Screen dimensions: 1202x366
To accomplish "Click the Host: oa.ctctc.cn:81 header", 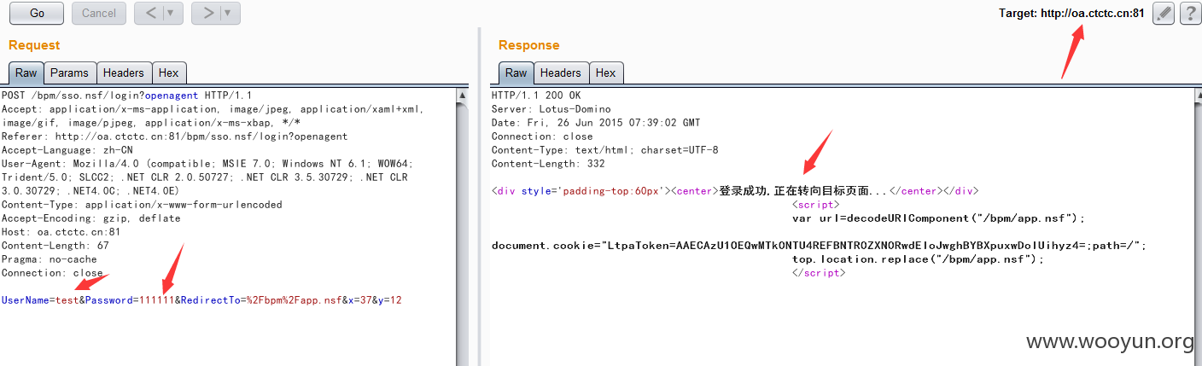I will click(x=61, y=232).
